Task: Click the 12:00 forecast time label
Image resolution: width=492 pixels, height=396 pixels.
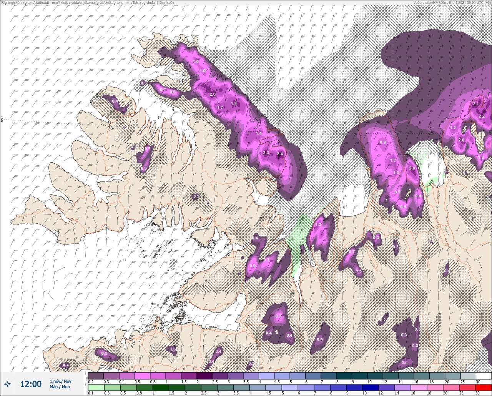Action: pyautogui.click(x=31, y=384)
